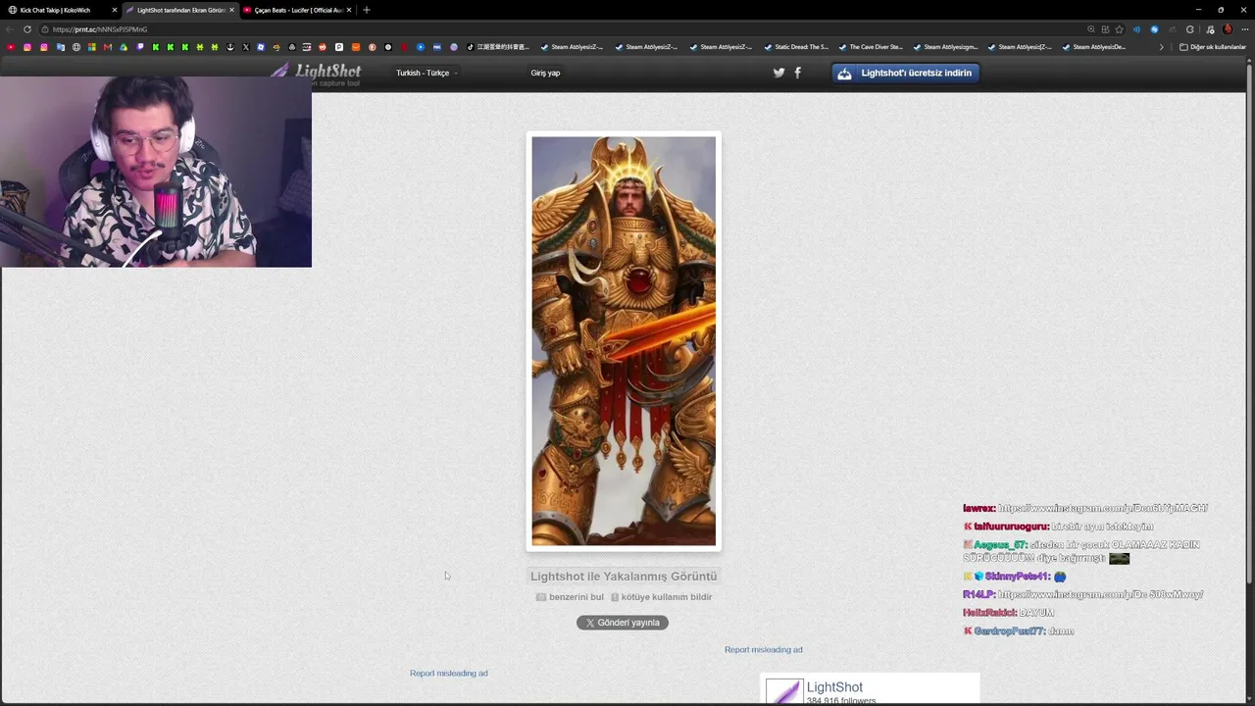Image resolution: width=1255 pixels, height=706 pixels.
Task: Click the Lightshot'ı ücretsiz indirin button
Action: [x=905, y=73]
